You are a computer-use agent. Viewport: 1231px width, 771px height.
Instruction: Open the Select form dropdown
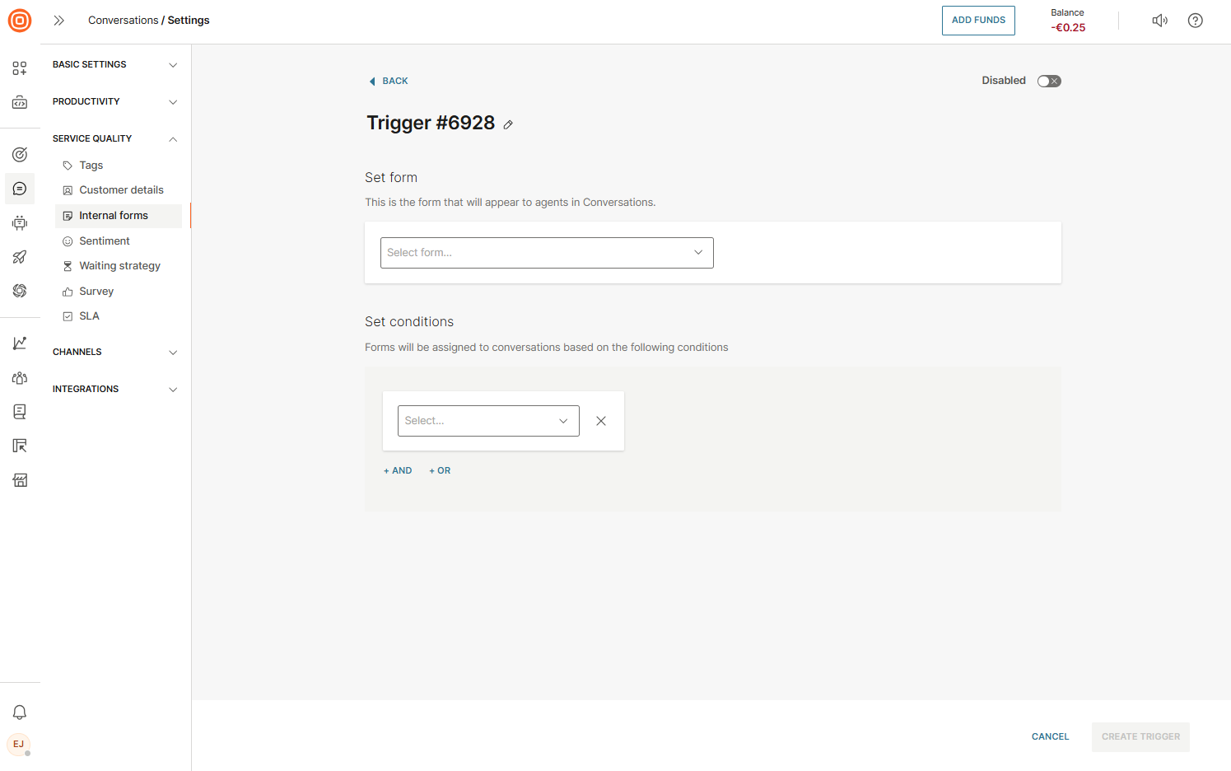(x=547, y=253)
